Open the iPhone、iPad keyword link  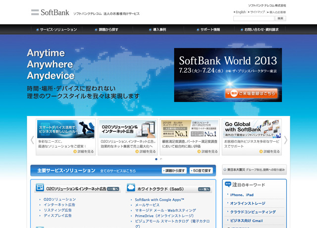242,195
